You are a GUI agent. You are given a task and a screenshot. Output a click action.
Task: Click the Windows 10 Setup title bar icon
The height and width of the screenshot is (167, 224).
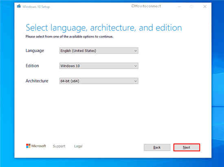19,6
